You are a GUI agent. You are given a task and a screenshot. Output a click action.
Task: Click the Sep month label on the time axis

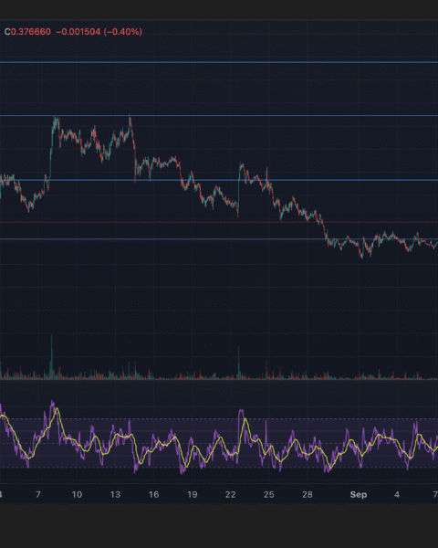click(359, 494)
